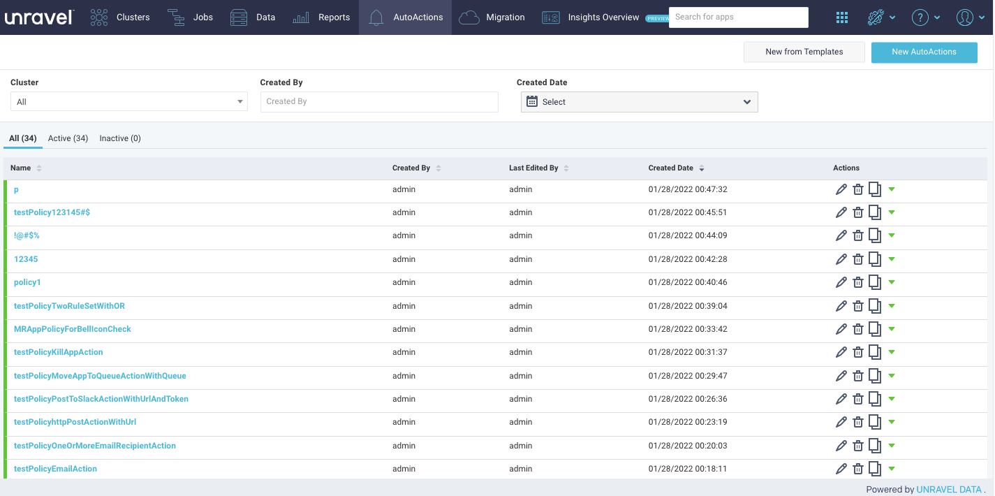This screenshot has width=995, height=496.
Task: Open the MRAppPolicyForBellIconCheck link
Action: (73, 329)
